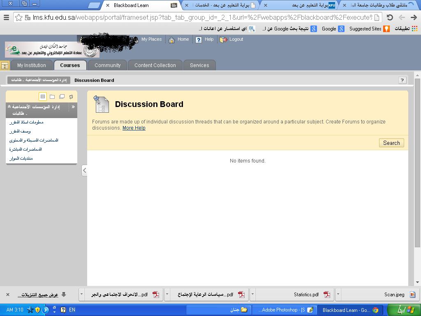Open Scan.jpeg download options arrow
The image size is (421, 316).
click(338, 295)
